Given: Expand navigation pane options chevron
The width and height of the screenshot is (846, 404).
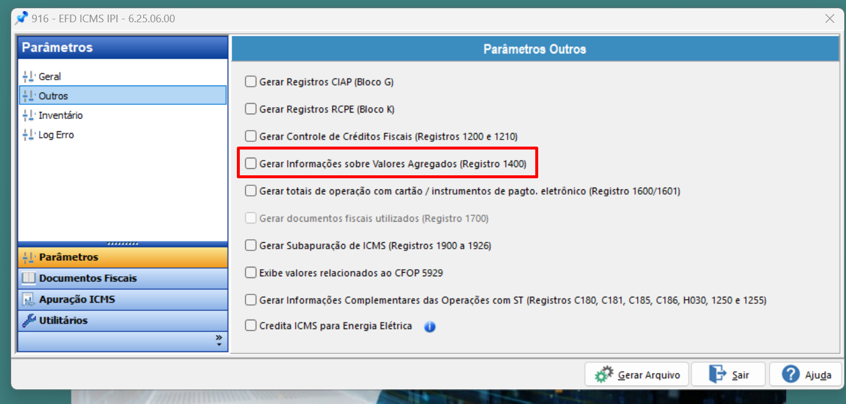Looking at the screenshot, I should click(219, 341).
